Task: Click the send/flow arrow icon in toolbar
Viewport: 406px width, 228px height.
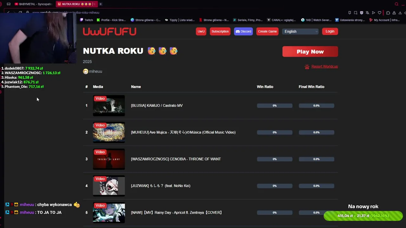Action: [x=373, y=13]
